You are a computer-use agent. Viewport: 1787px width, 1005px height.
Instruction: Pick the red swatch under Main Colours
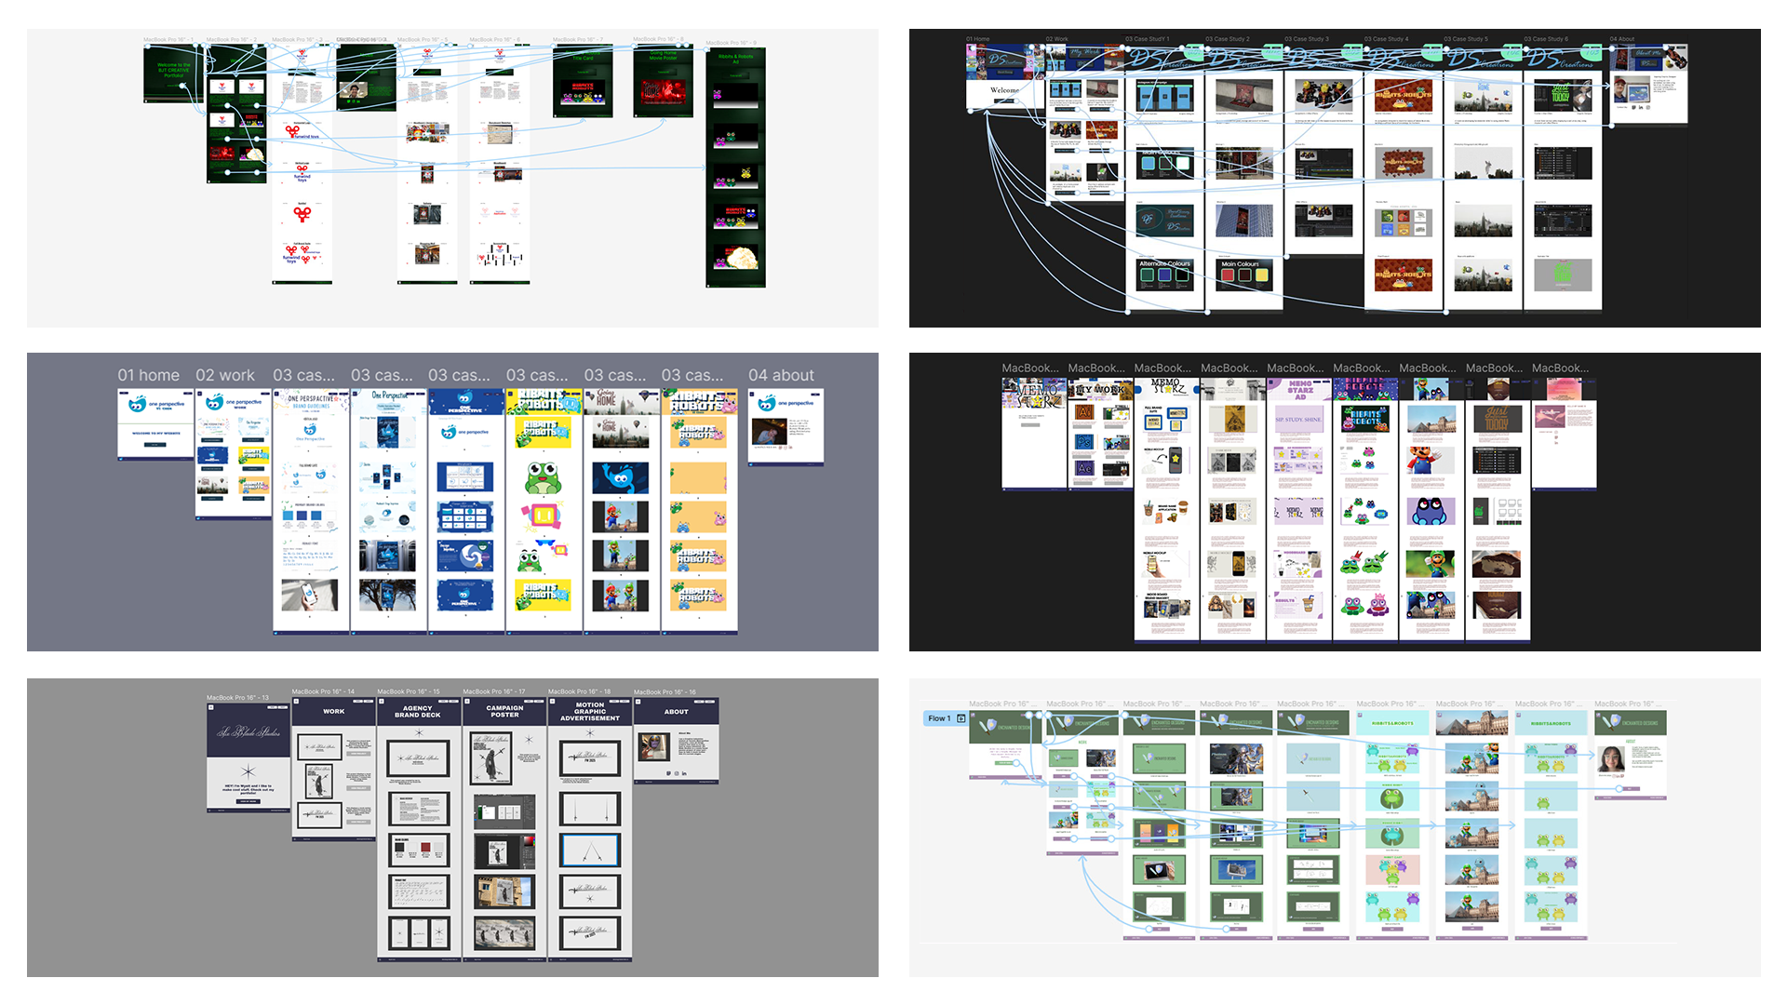[x=1228, y=275]
